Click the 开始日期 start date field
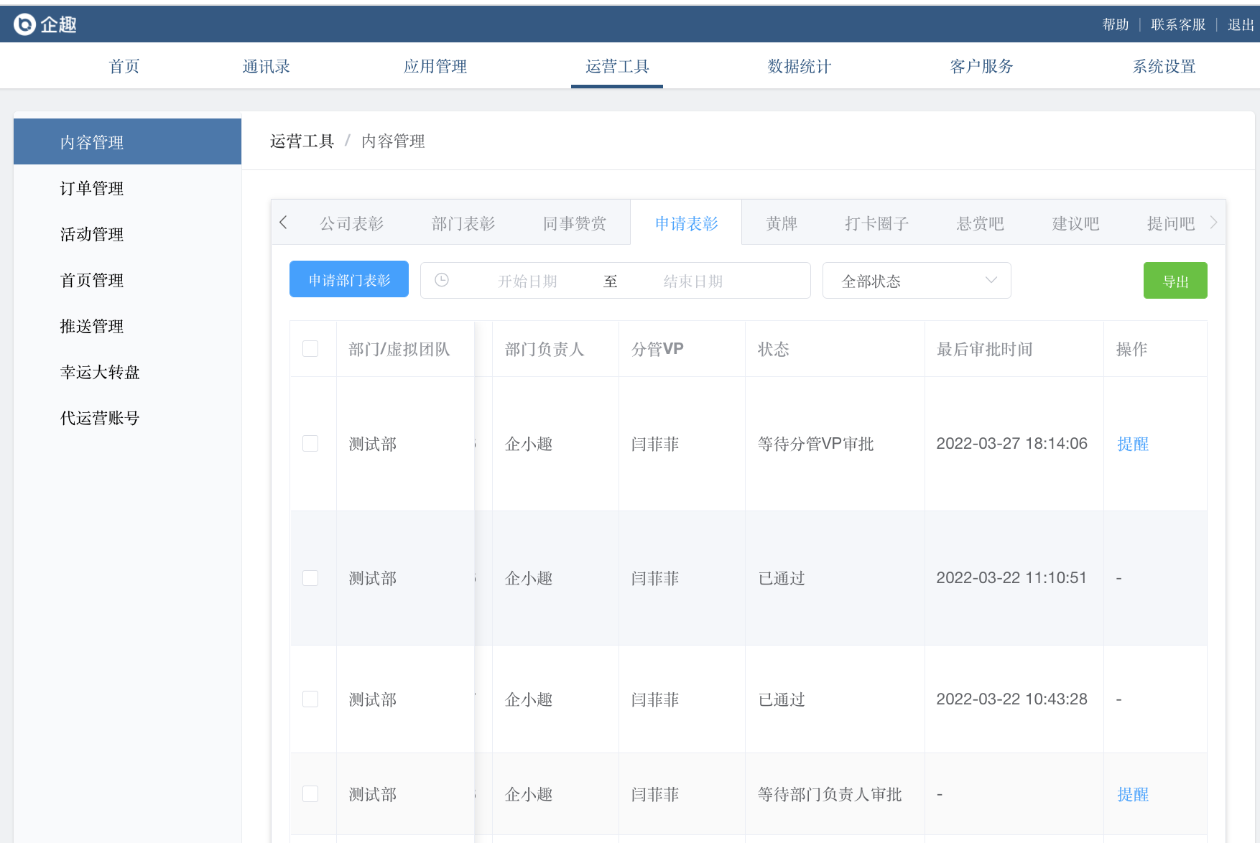The height and width of the screenshot is (843, 1260). 528,281
